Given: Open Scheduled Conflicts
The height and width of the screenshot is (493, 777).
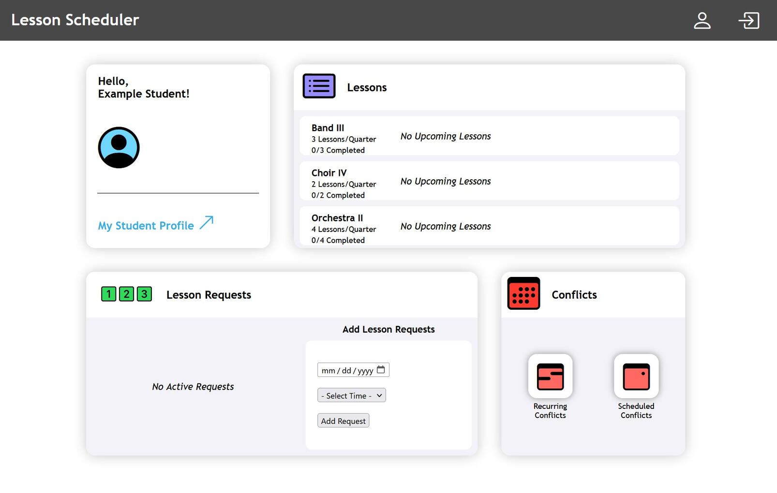Looking at the screenshot, I should click(636, 377).
